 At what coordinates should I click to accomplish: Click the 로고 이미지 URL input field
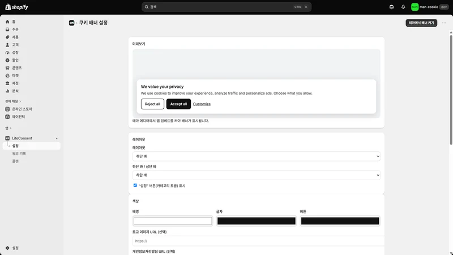[259, 241]
